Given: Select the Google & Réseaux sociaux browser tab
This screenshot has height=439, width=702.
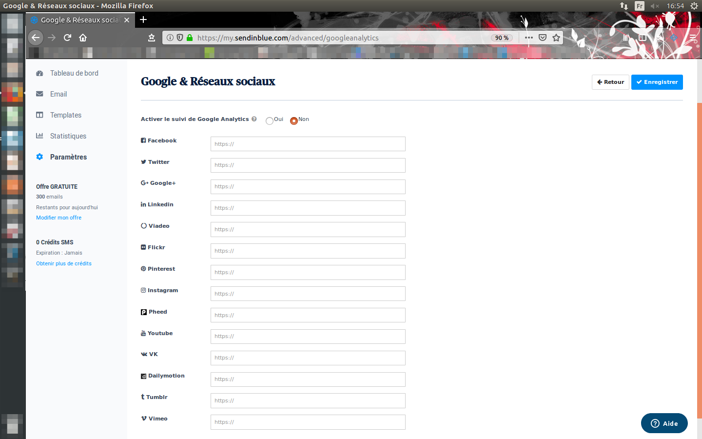Looking at the screenshot, I should pos(79,20).
